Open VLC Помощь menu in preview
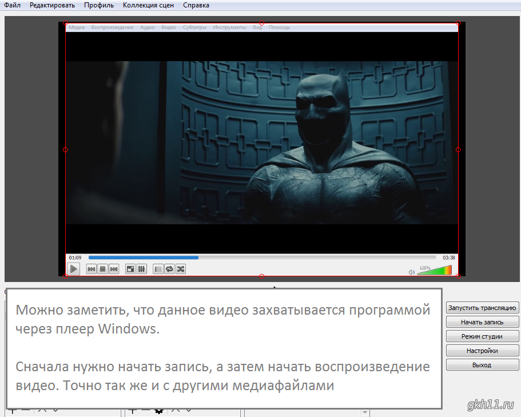The height and width of the screenshot is (417, 521). pyautogui.click(x=279, y=27)
